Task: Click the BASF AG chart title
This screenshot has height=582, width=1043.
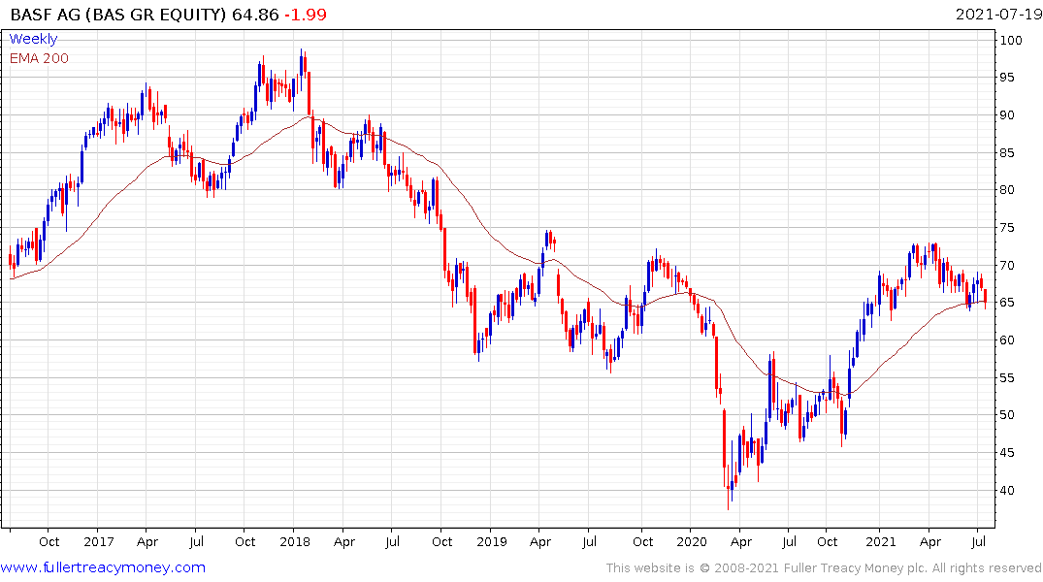Action: pyautogui.click(x=118, y=14)
